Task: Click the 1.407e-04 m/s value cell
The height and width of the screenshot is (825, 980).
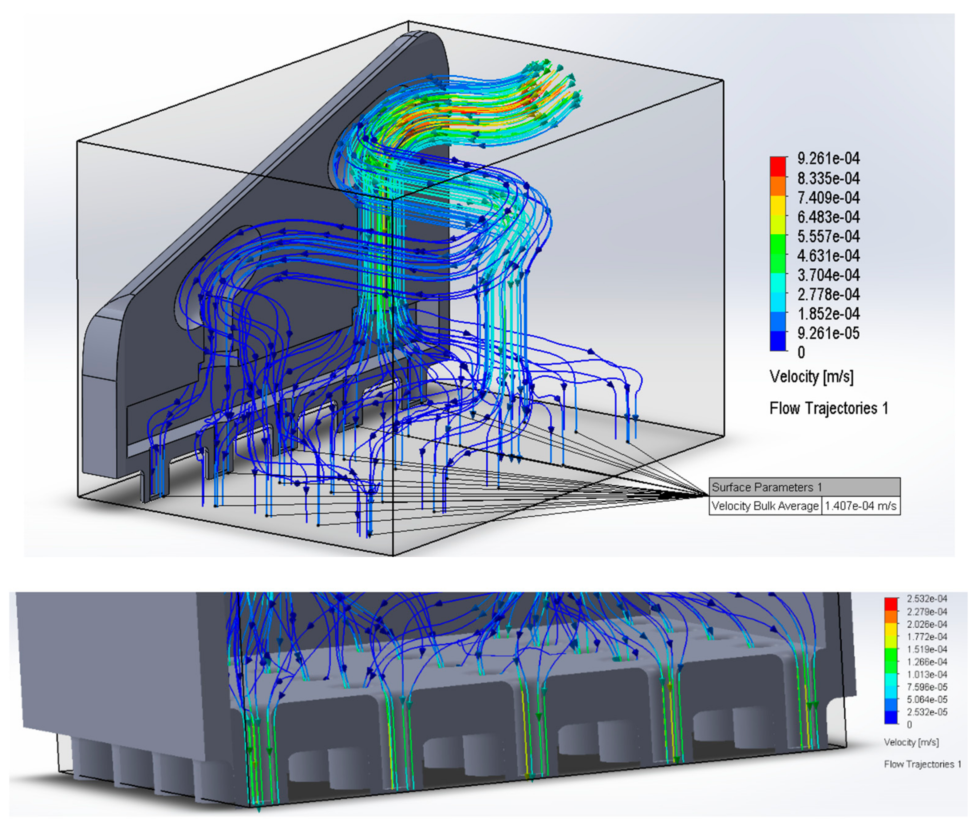Action: [x=860, y=506]
